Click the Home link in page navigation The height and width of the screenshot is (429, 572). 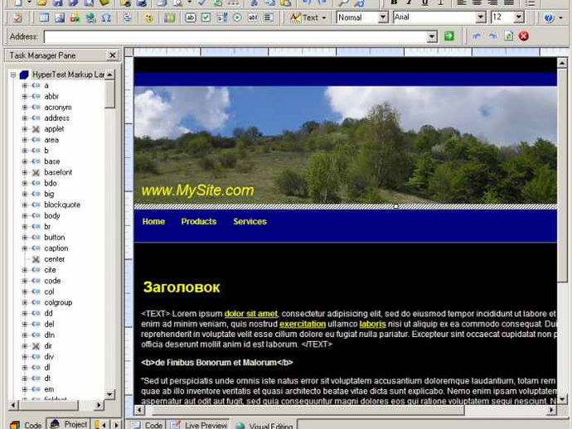click(x=153, y=222)
